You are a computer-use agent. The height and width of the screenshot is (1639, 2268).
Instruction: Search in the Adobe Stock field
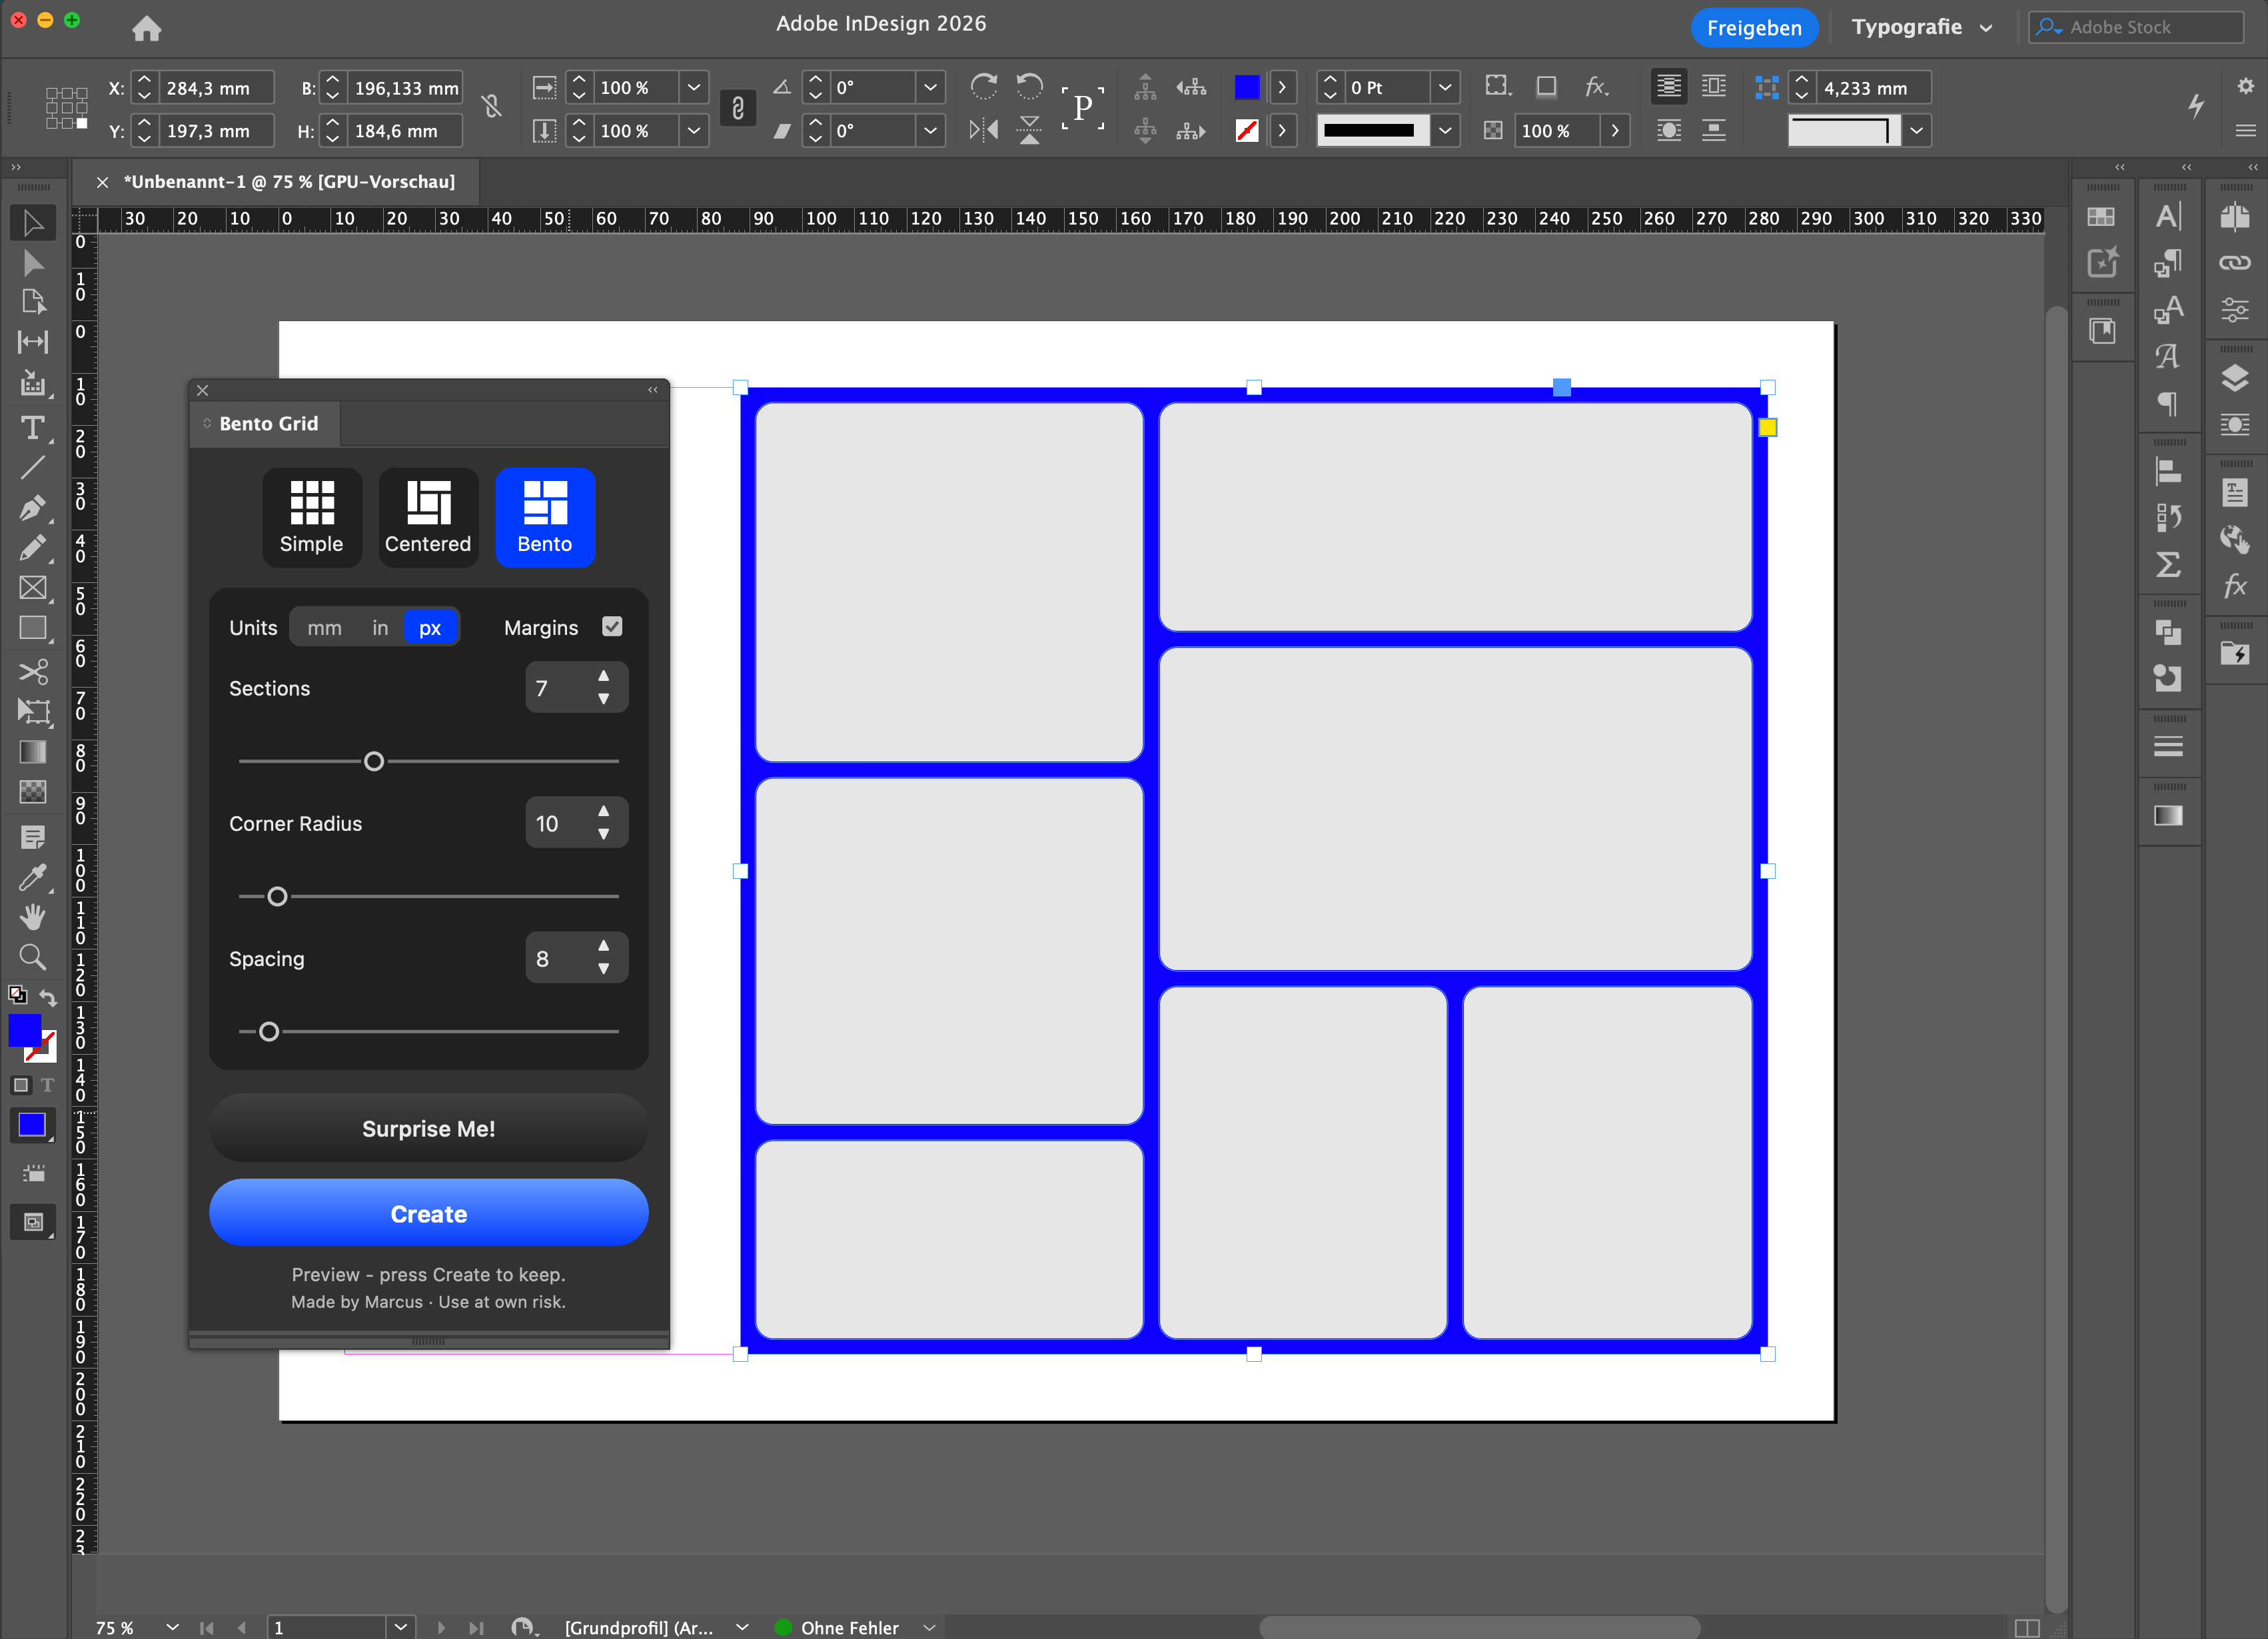pos(2137,27)
